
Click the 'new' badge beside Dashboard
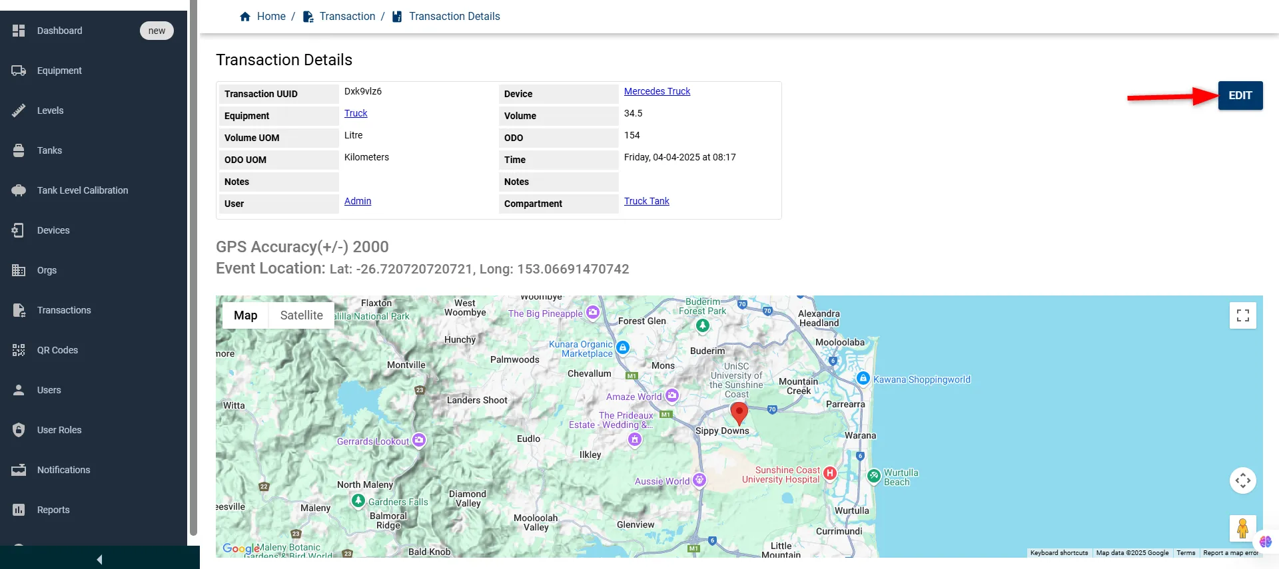(157, 31)
